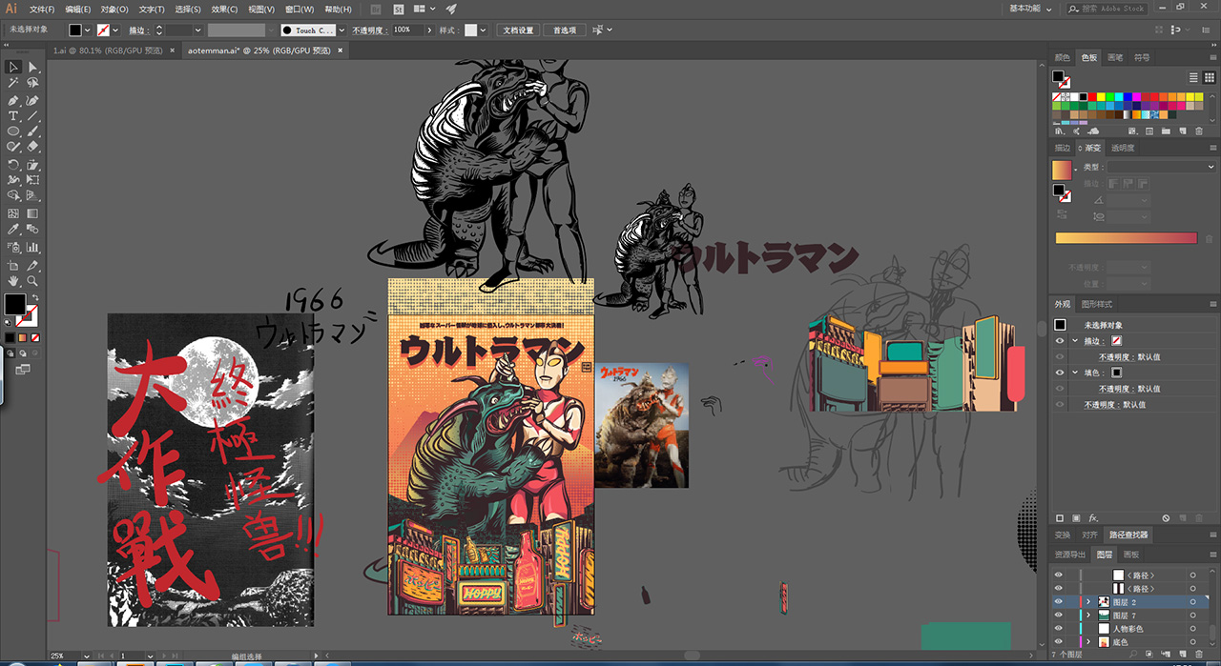The height and width of the screenshot is (666, 1221).
Task: Open the 基本功能 workspace dropdown
Action: 1031,9
